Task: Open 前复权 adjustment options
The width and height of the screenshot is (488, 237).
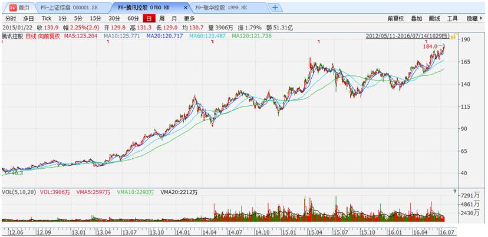Action: (x=395, y=19)
